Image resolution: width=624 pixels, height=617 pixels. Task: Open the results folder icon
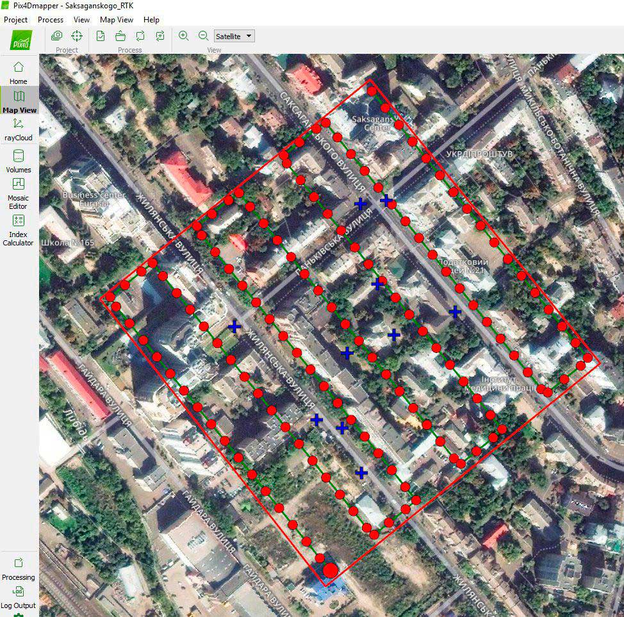(120, 37)
